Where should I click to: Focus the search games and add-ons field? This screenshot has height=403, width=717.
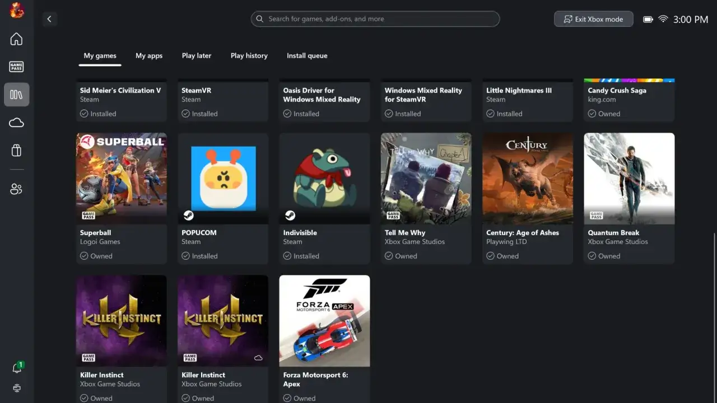(375, 19)
